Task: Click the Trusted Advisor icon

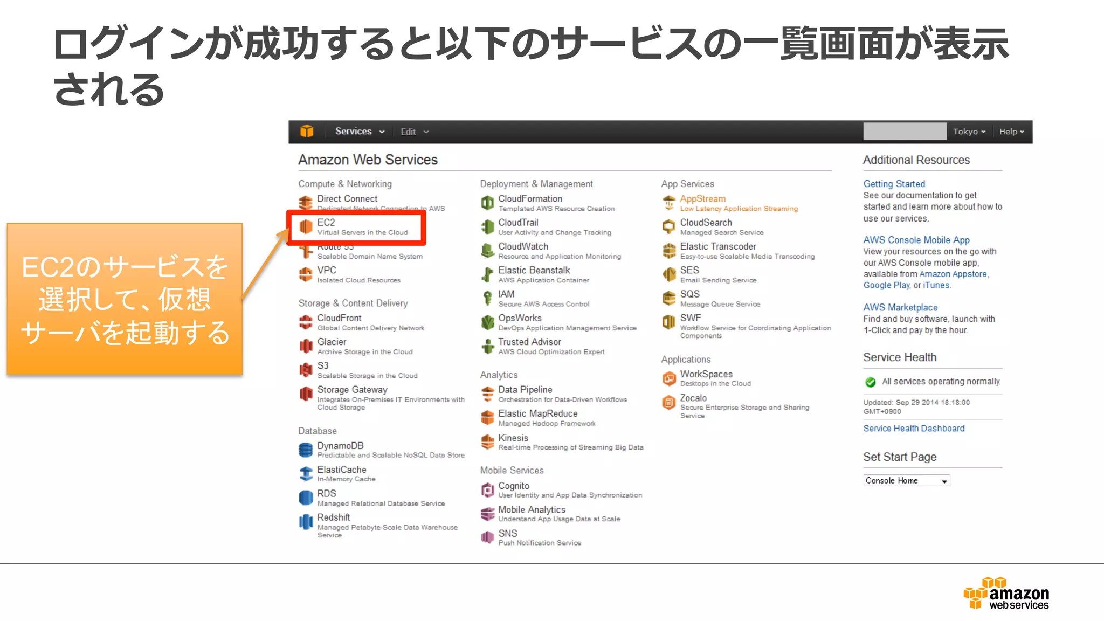Action: point(487,346)
